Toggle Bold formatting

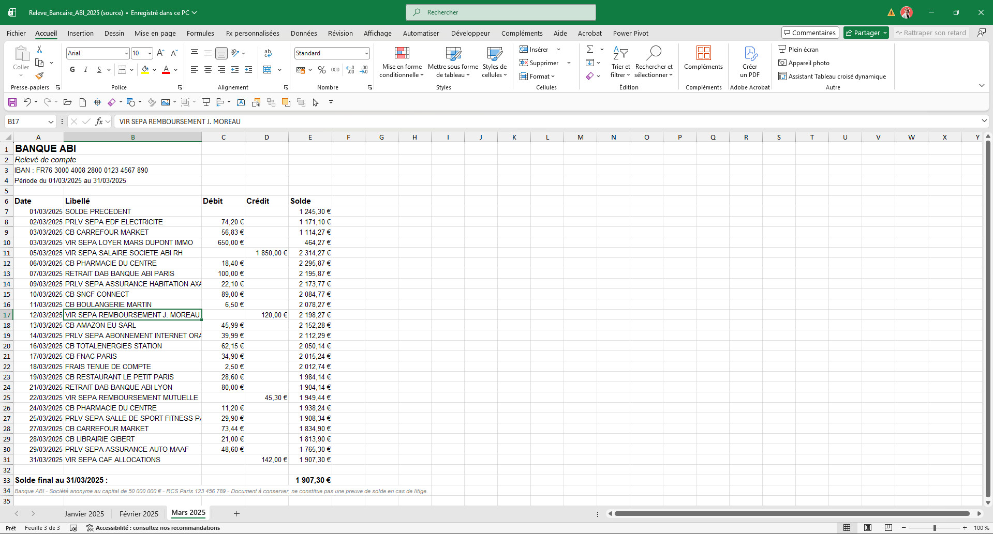click(x=72, y=70)
